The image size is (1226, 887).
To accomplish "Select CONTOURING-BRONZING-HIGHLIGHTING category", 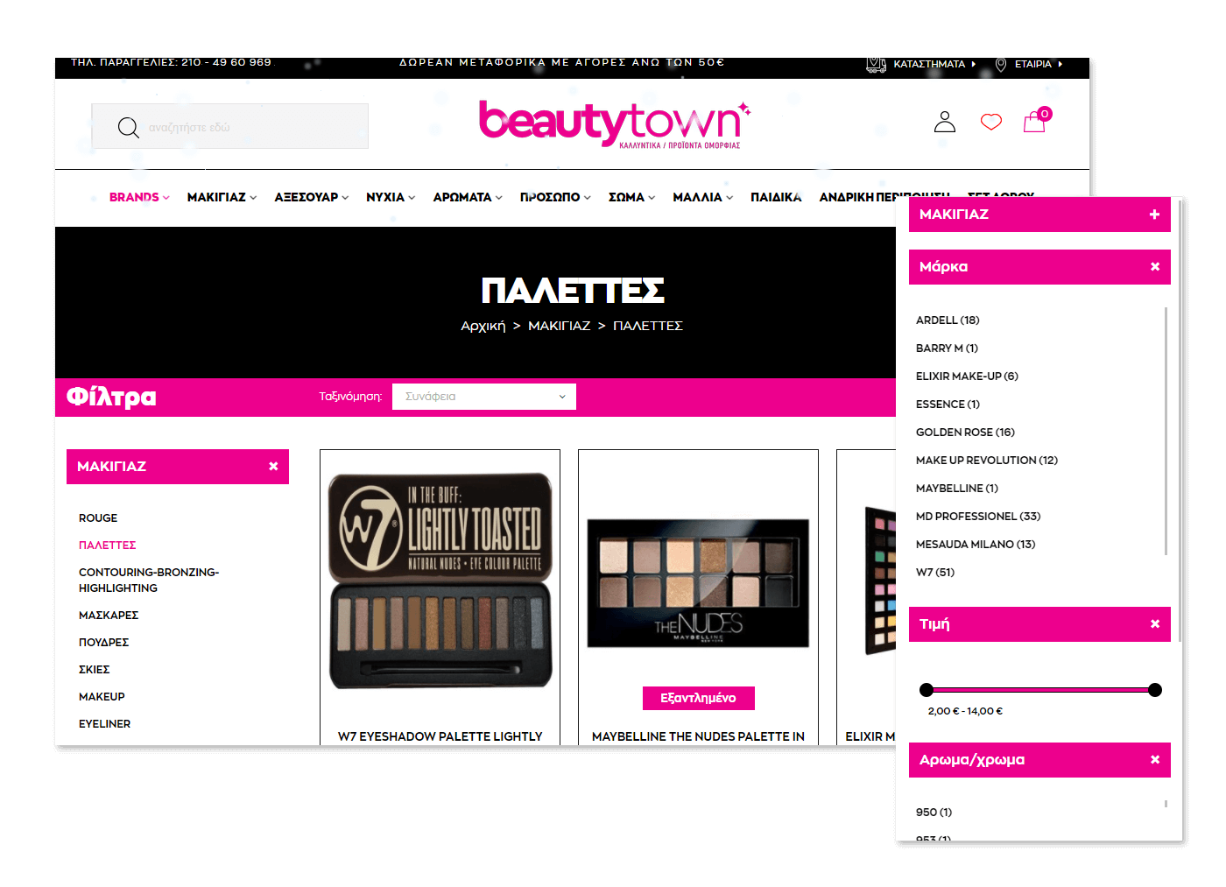I will [x=149, y=581].
